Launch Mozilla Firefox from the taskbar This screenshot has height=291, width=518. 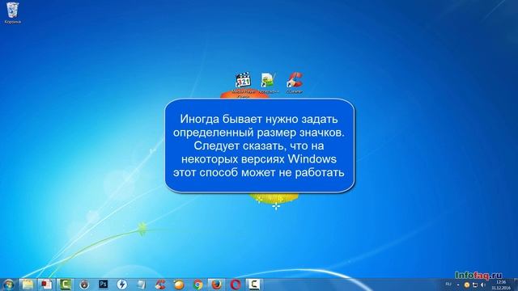click(x=216, y=284)
